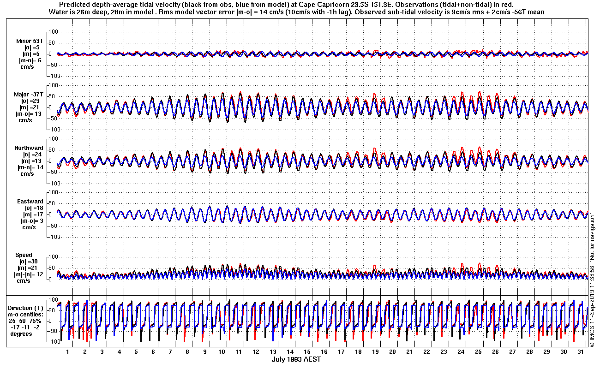Click the IMOS "Not for navigation" vertical copyright text
This screenshot has height=369, width=600.
(x=592, y=279)
